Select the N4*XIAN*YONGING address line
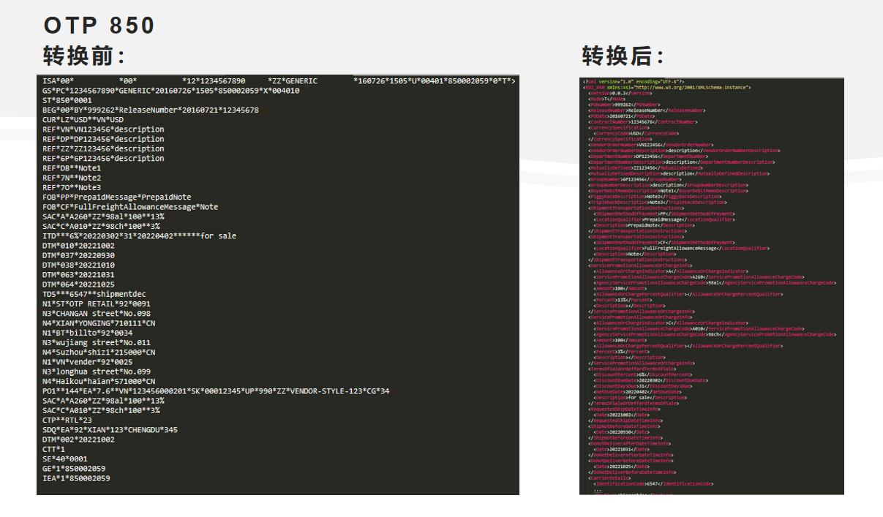The width and height of the screenshot is (883, 517). click(x=98, y=323)
